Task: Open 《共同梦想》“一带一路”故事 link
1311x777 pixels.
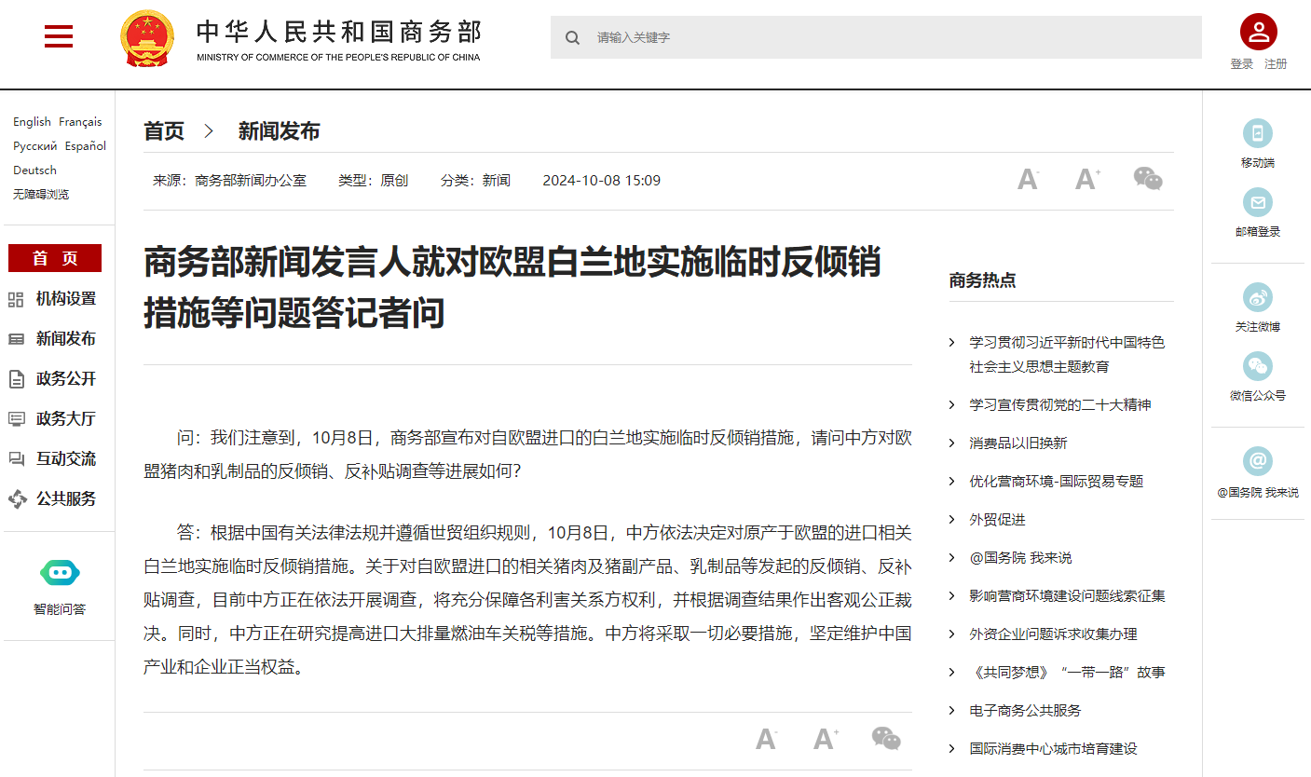Action: tap(1067, 673)
